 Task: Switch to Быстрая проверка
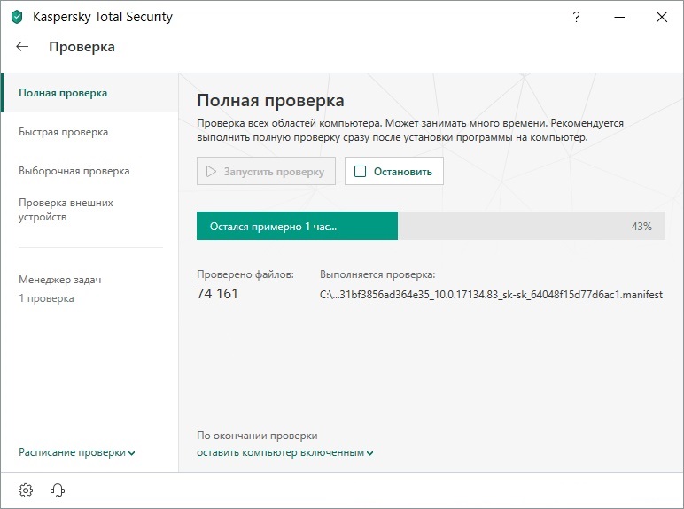click(x=63, y=132)
